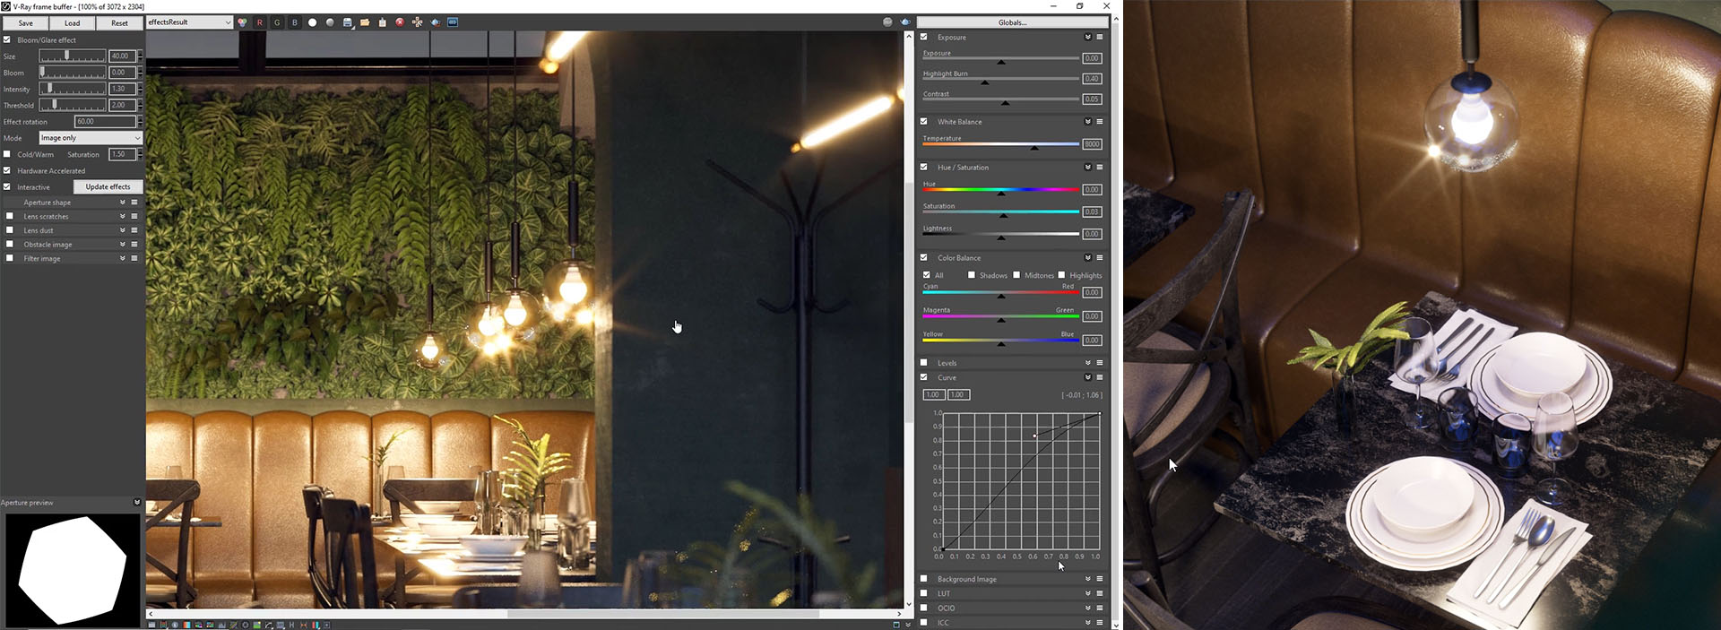
Task: Click the Effect rotation input field
Action: 104,122
